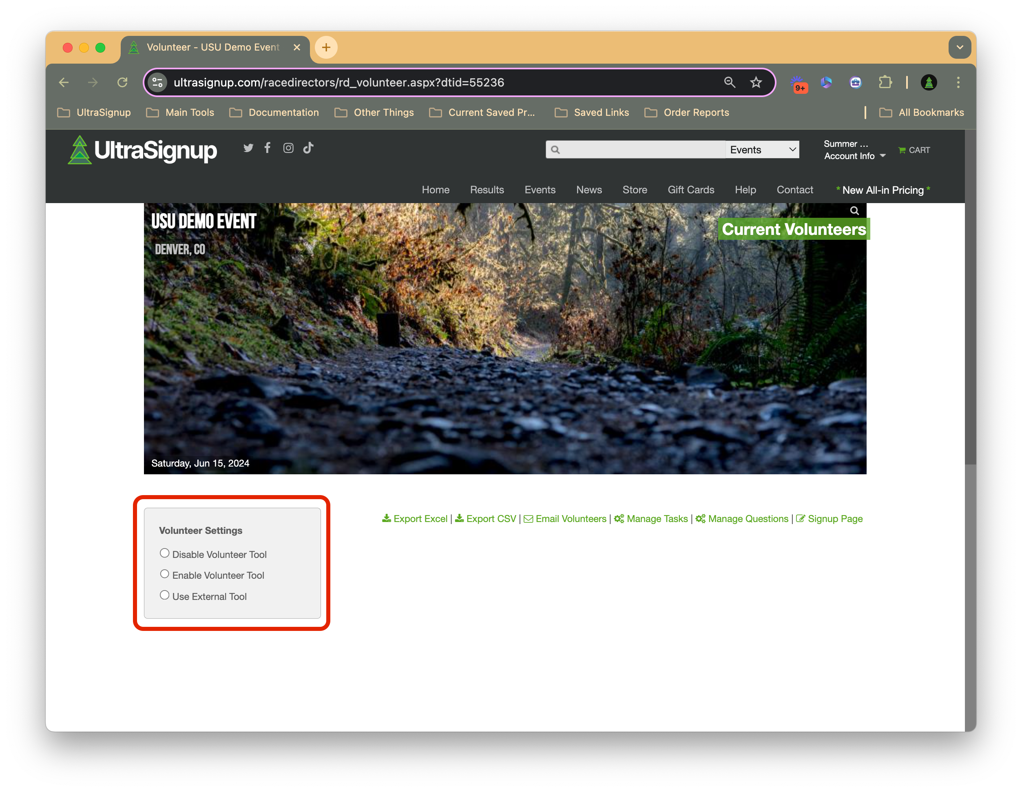The width and height of the screenshot is (1022, 792).
Task: Click the colorful Copilot-style extension icon
Action: 826,82
